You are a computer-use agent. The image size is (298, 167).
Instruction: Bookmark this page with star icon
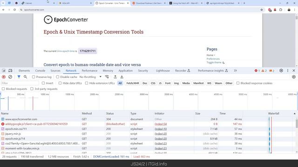[x=262, y=10]
